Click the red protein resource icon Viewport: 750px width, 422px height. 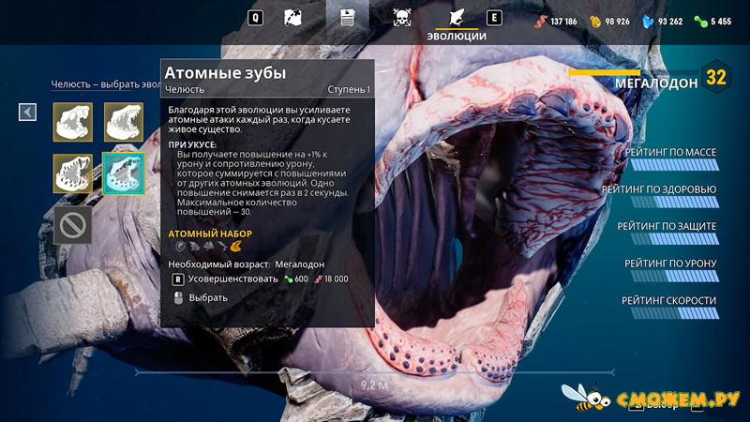(541, 21)
